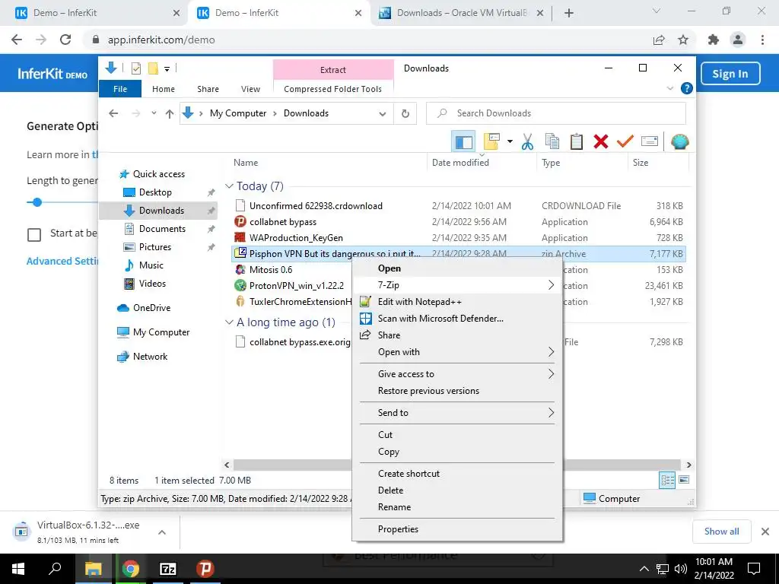Collapse the A long time ago group
This screenshot has height=584, width=779.
229,322
